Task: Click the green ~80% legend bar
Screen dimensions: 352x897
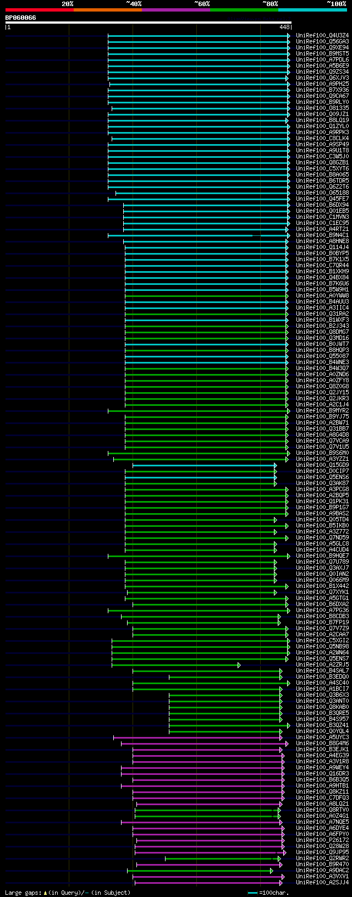Action: tap(244, 10)
